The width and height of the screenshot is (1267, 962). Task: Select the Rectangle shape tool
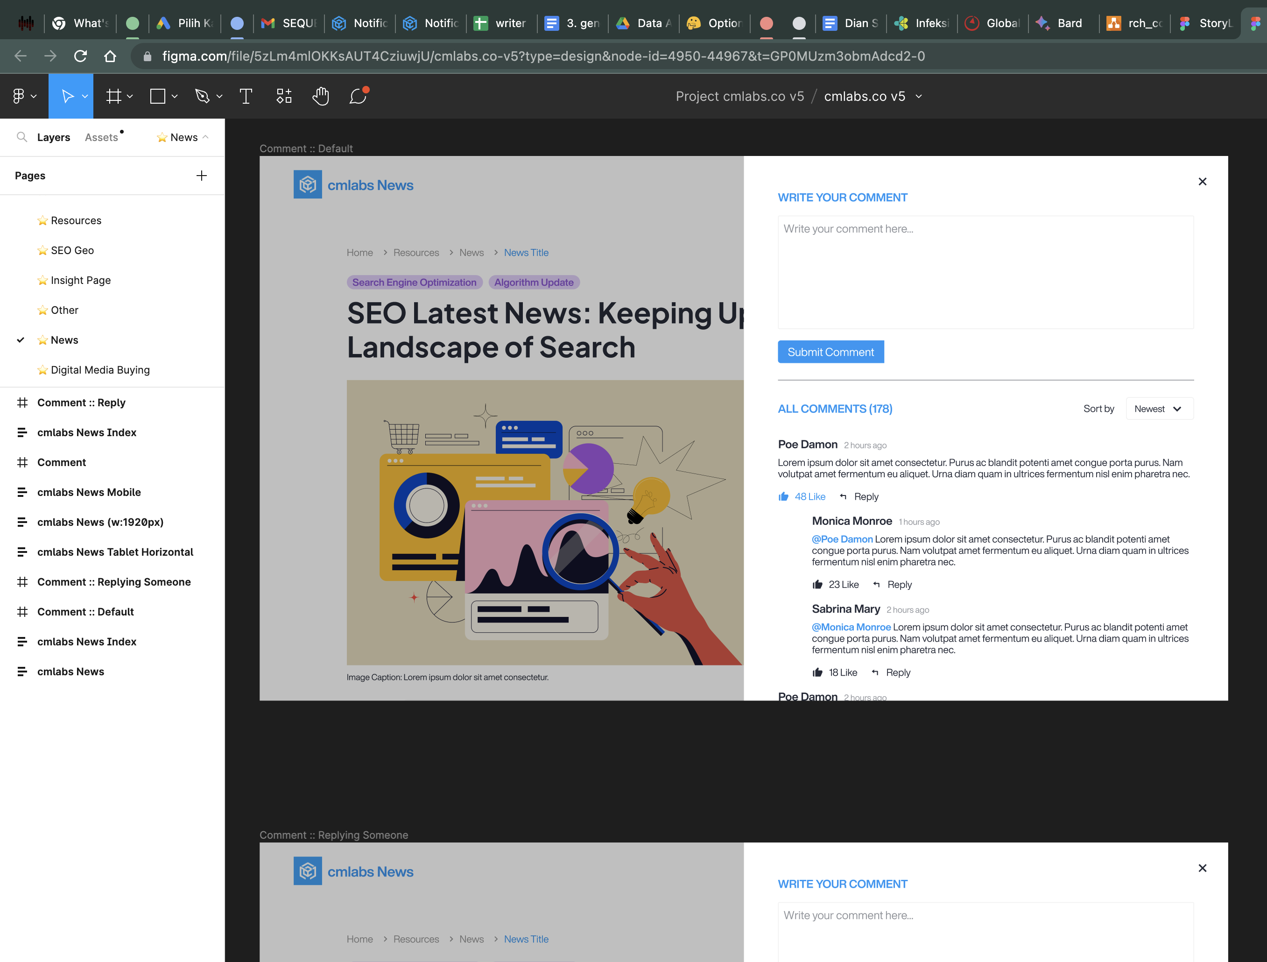157,96
